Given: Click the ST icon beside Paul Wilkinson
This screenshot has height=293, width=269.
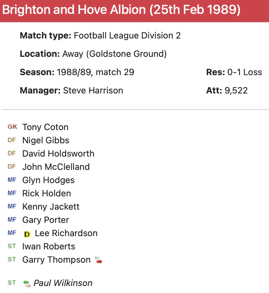Looking at the screenshot, I should 12,283.
